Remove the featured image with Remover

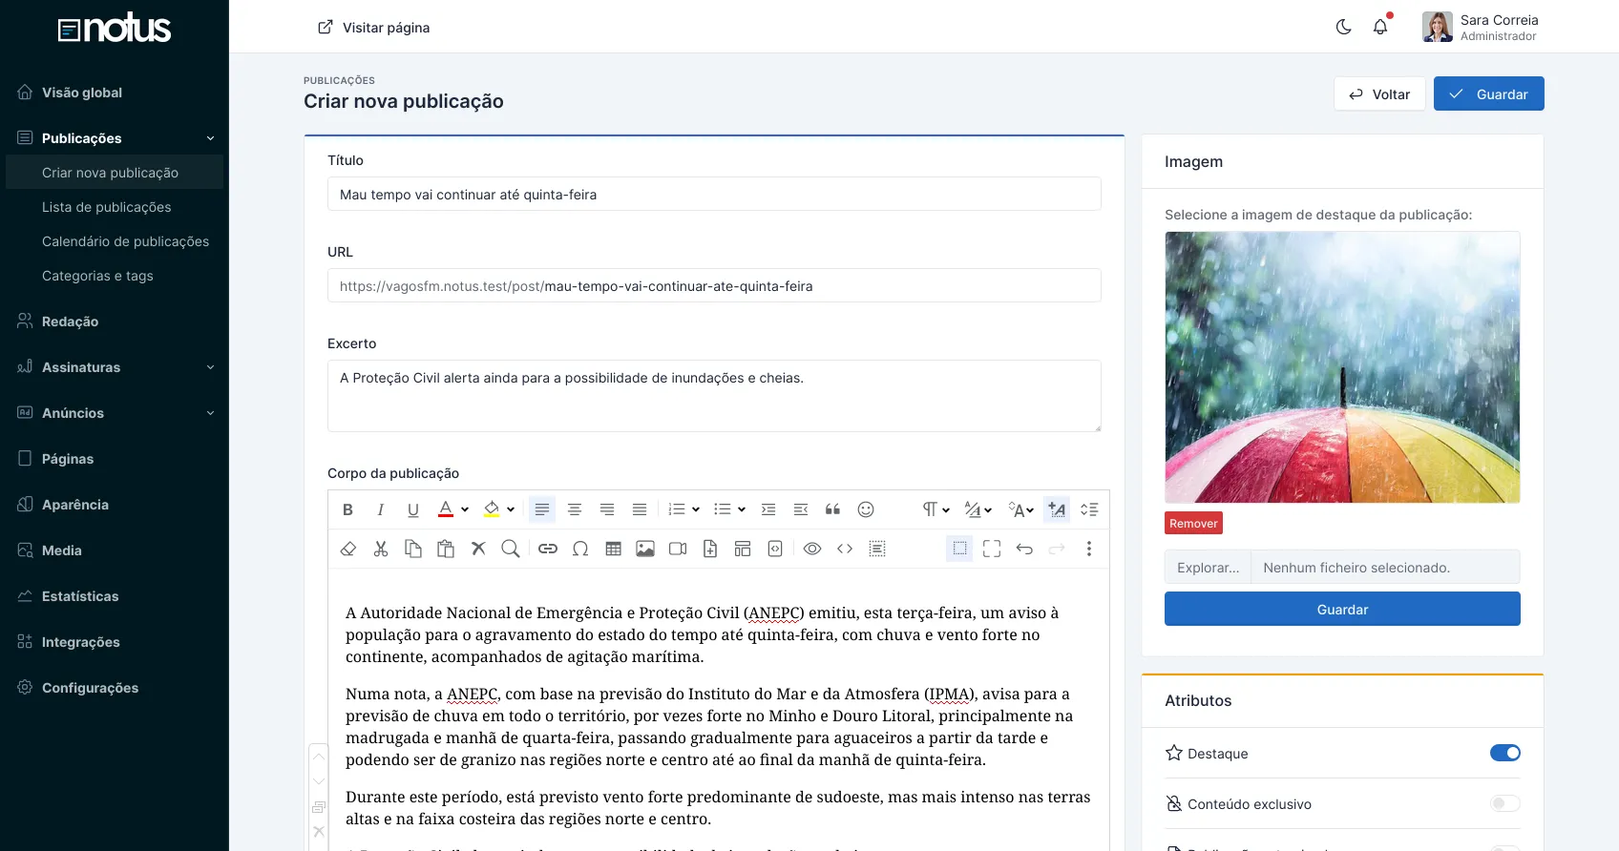pos(1193,523)
